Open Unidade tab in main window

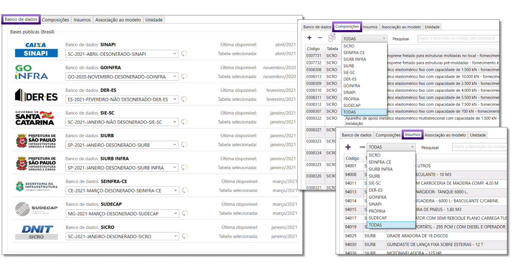click(154, 20)
